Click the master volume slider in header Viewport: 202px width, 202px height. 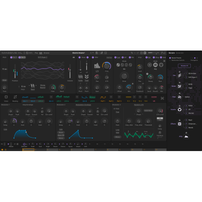click(x=153, y=53)
